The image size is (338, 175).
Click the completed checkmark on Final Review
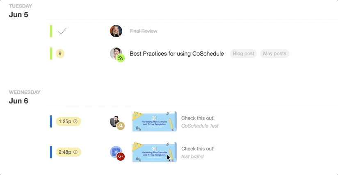tap(62, 31)
